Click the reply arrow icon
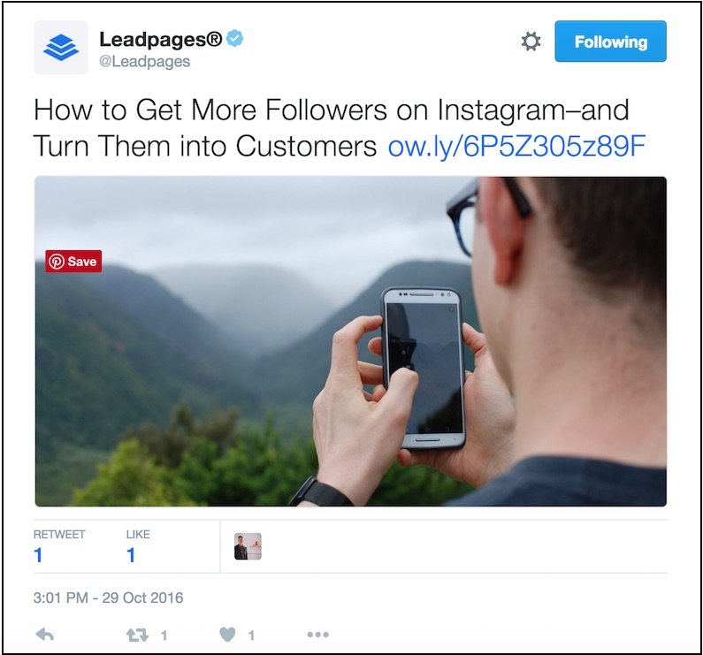The image size is (703, 655). click(45, 635)
